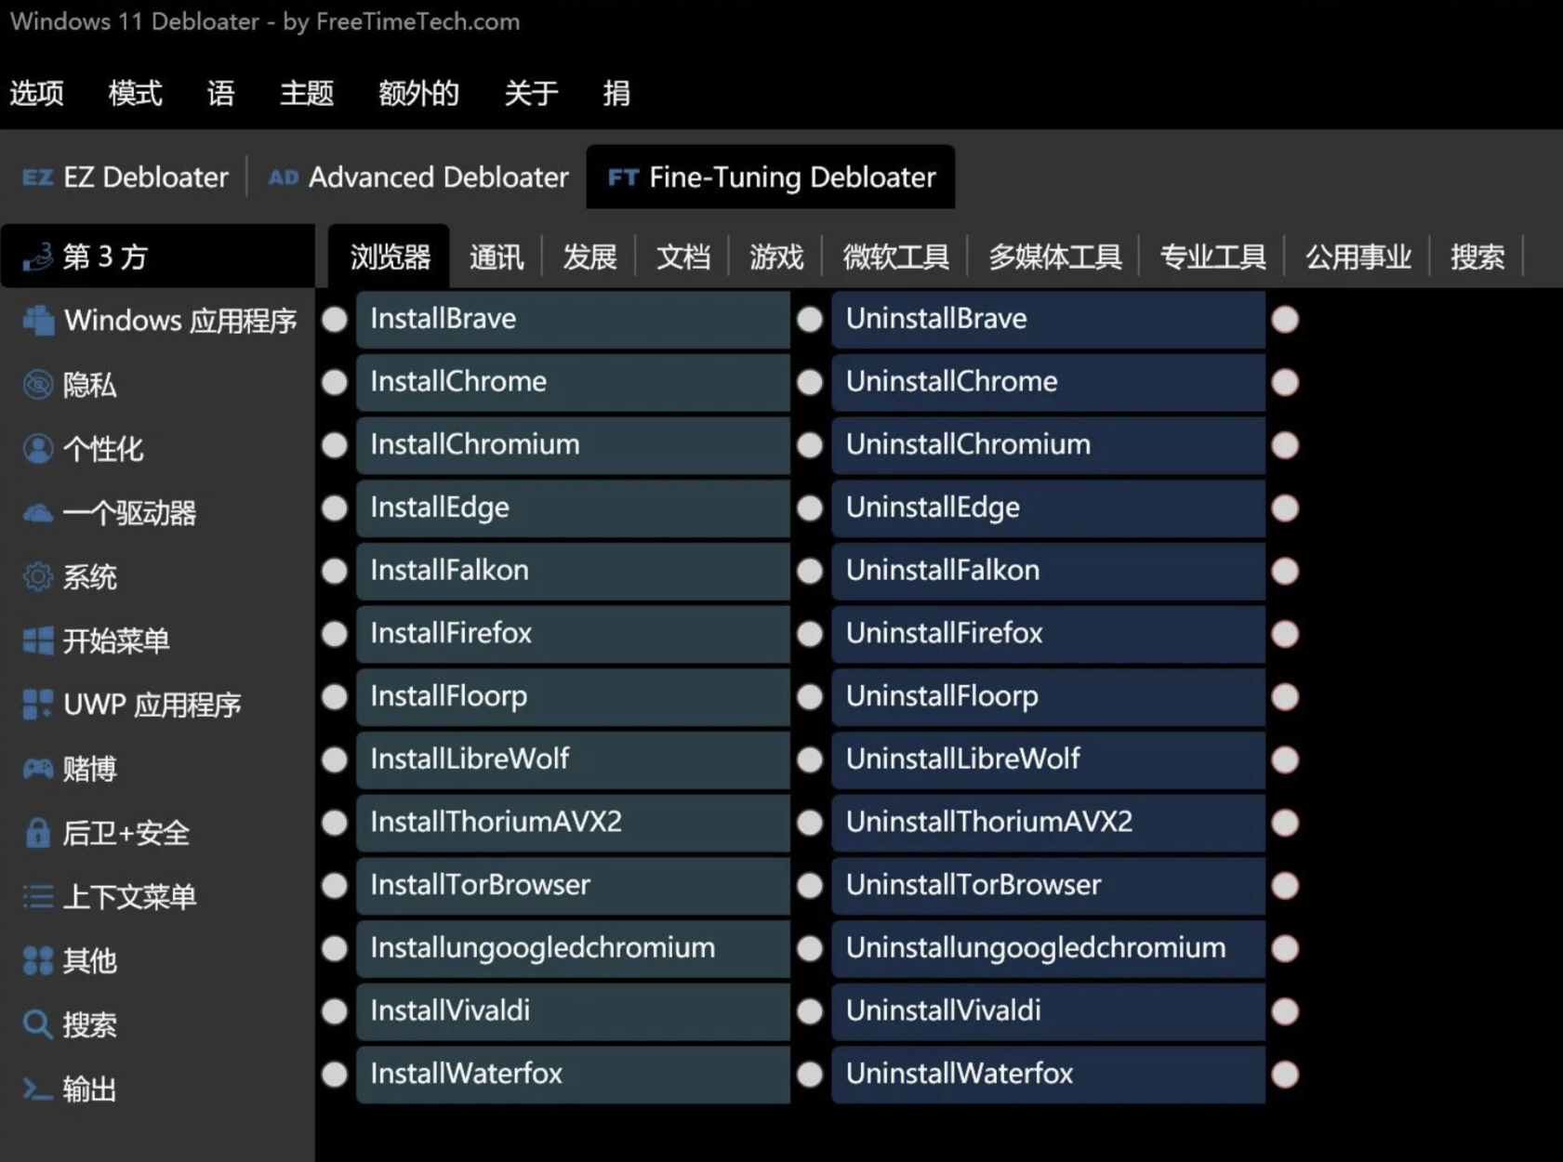This screenshot has width=1563, height=1162.
Task: Switch to the 搜索 tab in tab row
Action: coord(1477,257)
